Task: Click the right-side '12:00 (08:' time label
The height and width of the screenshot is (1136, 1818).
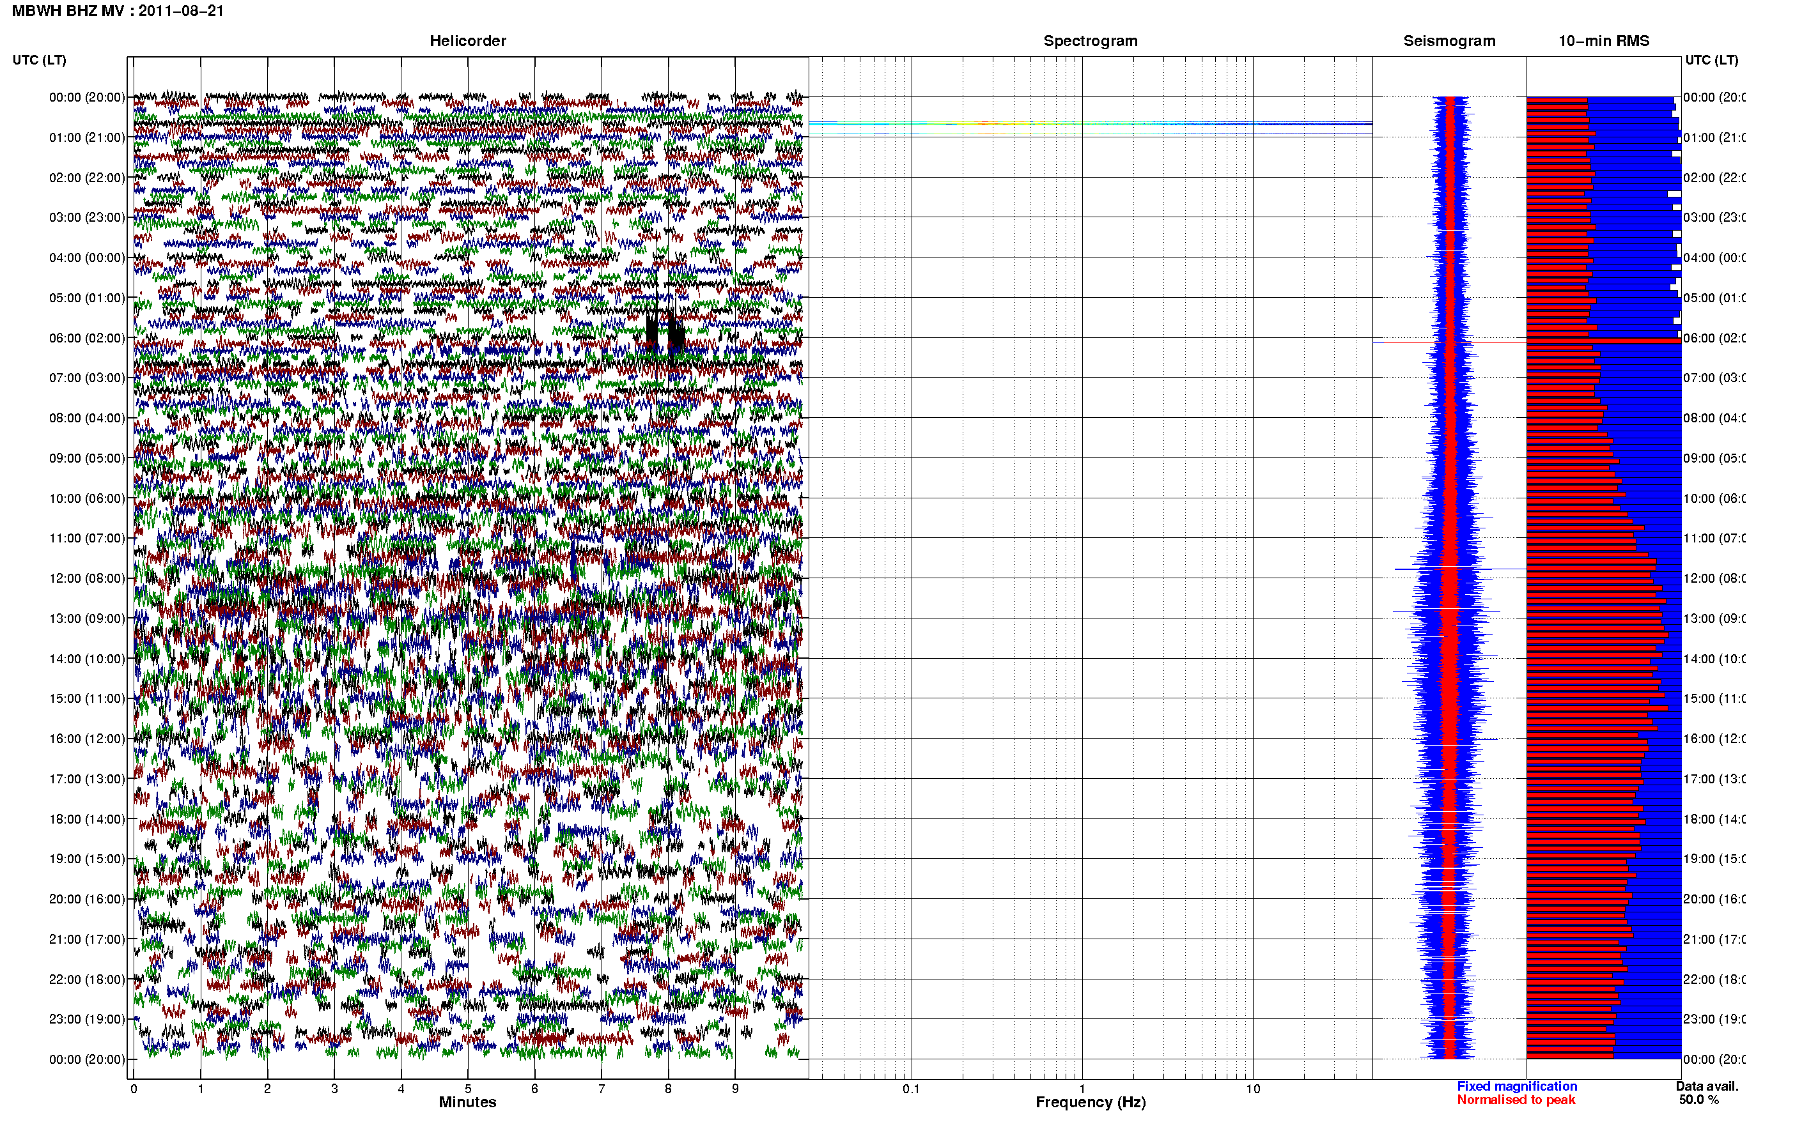Action: [1714, 578]
